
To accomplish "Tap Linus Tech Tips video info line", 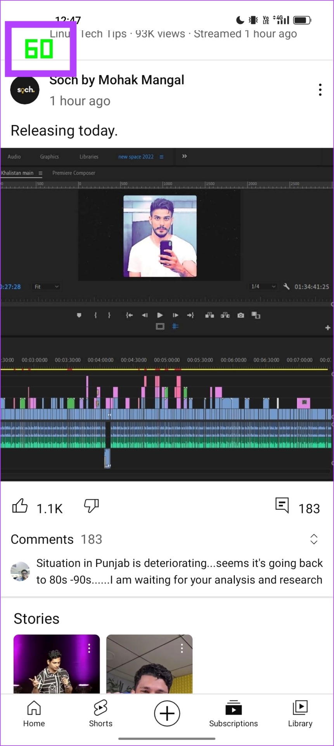I will 173,34.
